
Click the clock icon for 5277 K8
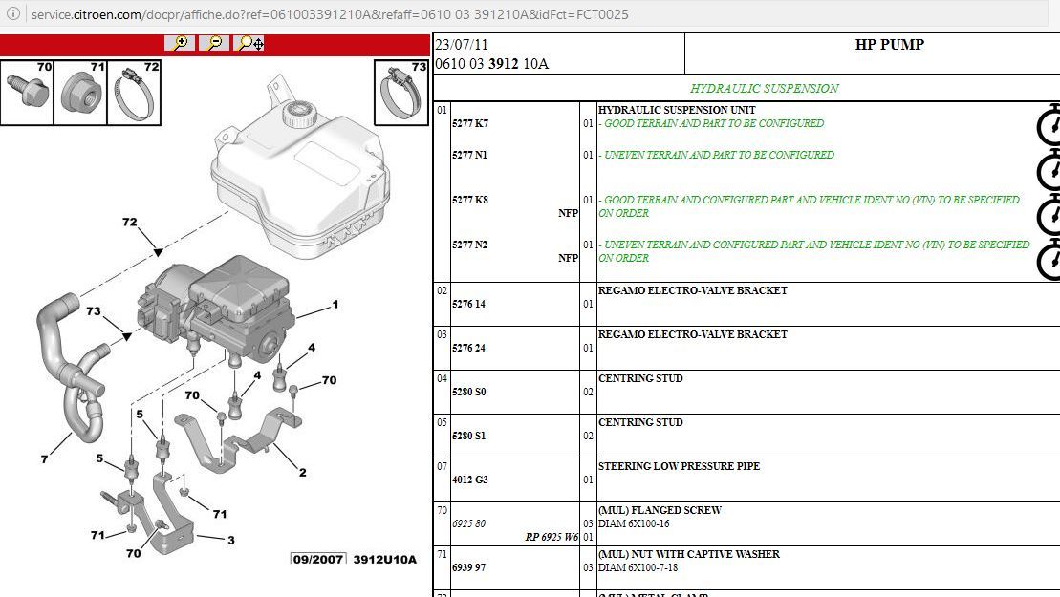pos(1049,215)
